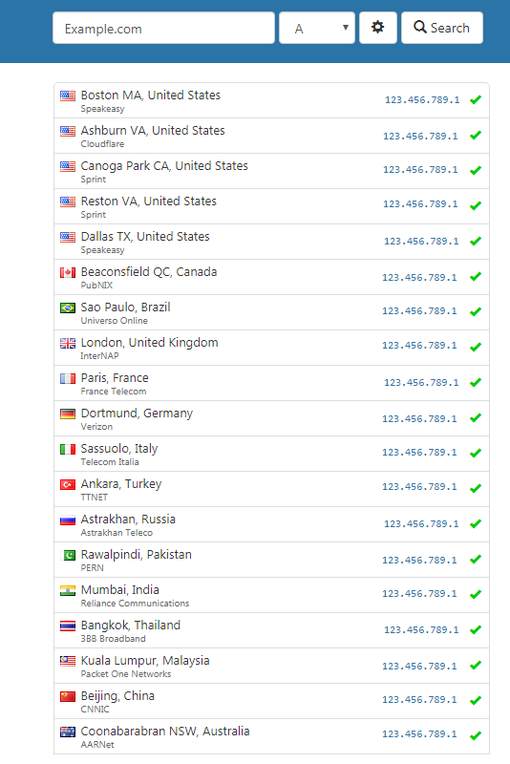Select the Dortmund, Germany server row

(271, 418)
